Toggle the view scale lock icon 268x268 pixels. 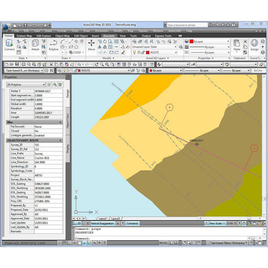tap(244, 223)
